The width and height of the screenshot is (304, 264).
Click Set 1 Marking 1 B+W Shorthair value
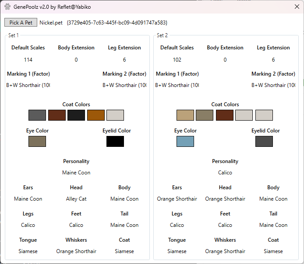[28, 85]
